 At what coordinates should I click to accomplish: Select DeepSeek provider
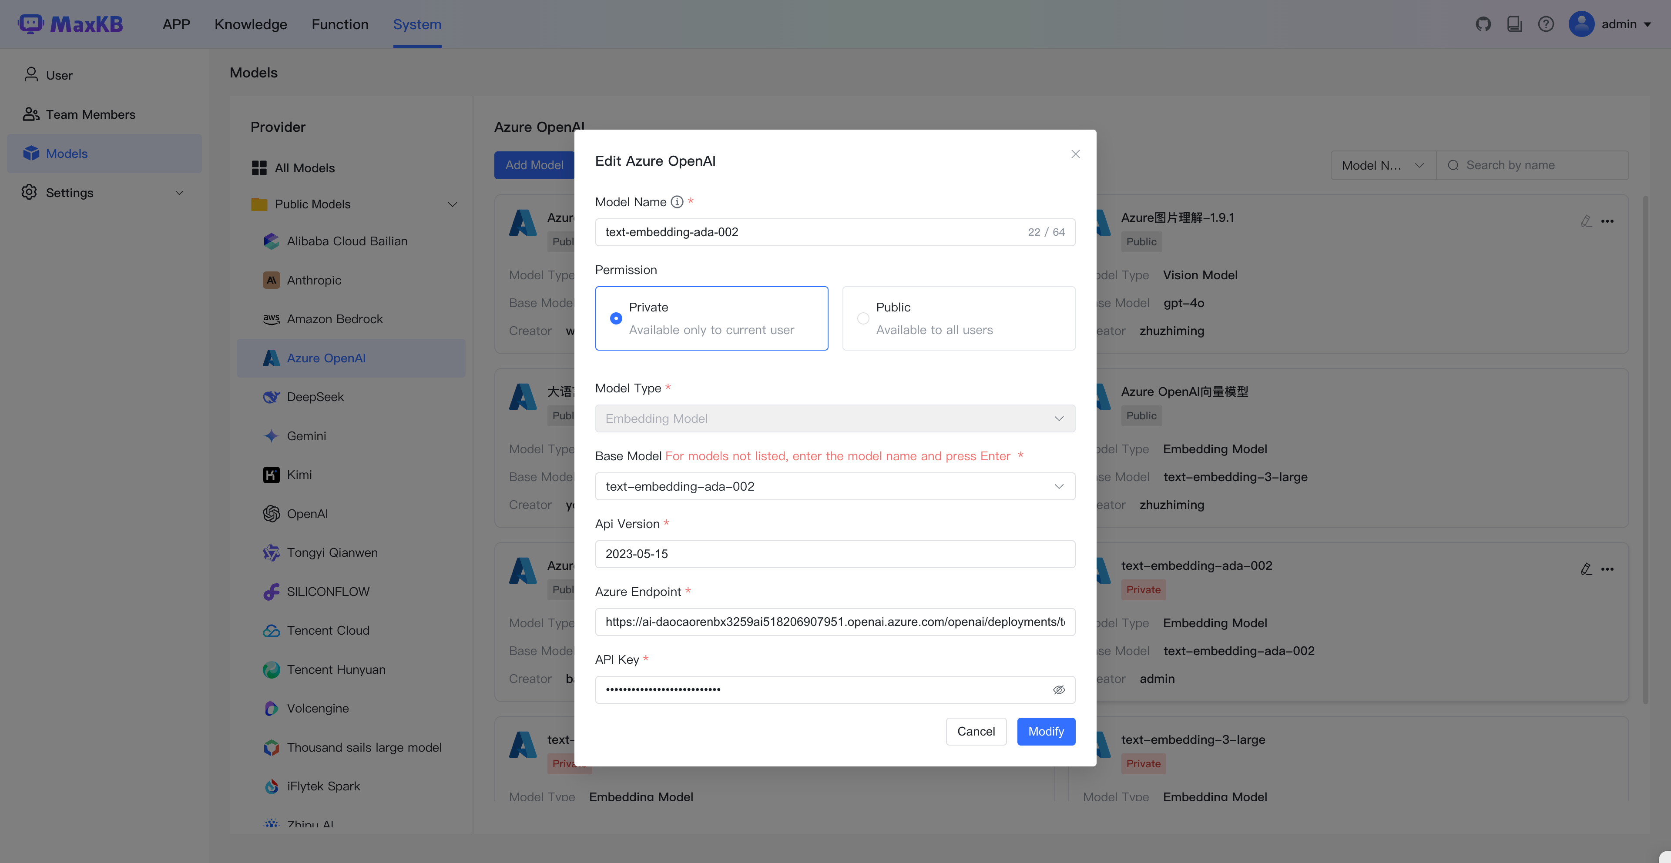pyautogui.click(x=351, y=397)
